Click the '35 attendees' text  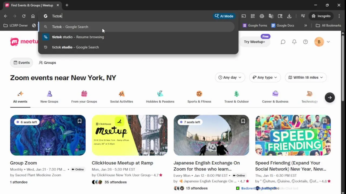(x=115, y=182)
